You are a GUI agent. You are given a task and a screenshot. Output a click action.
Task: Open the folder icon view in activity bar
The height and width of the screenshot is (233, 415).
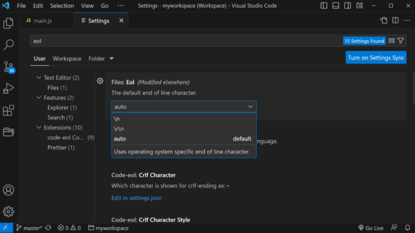8,132
